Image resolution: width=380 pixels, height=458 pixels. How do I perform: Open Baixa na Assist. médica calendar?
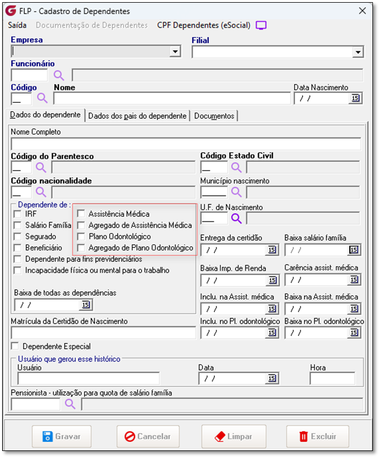click(x=353, y=309)
